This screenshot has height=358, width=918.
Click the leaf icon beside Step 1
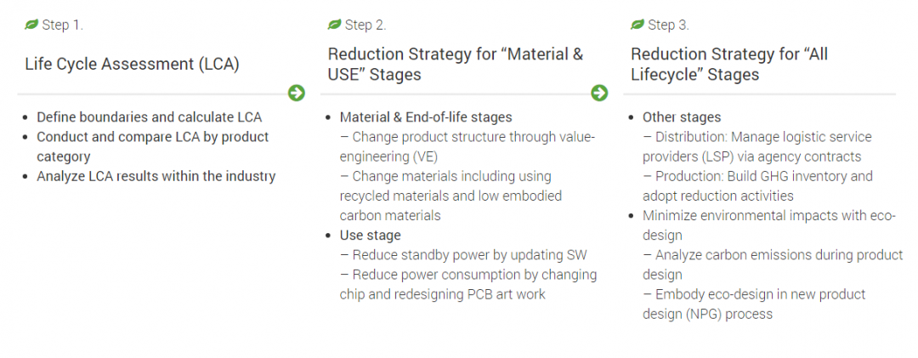click(31, 25)
